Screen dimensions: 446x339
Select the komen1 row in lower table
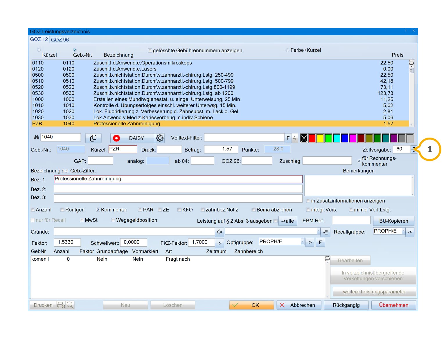pos(178,259)
